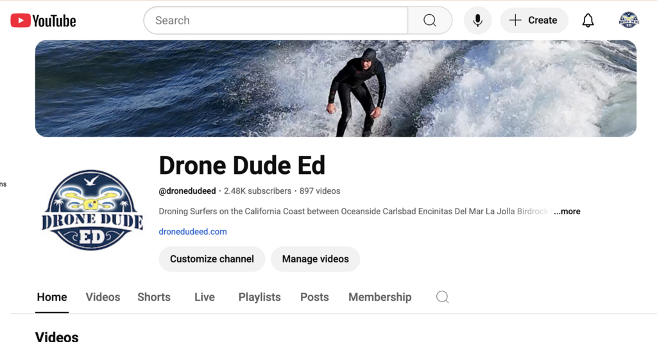Image resolution: width=657 pixels, height=342 pixels.
Task: Click the channel search magnifier icon
Action: coord(442,297)
